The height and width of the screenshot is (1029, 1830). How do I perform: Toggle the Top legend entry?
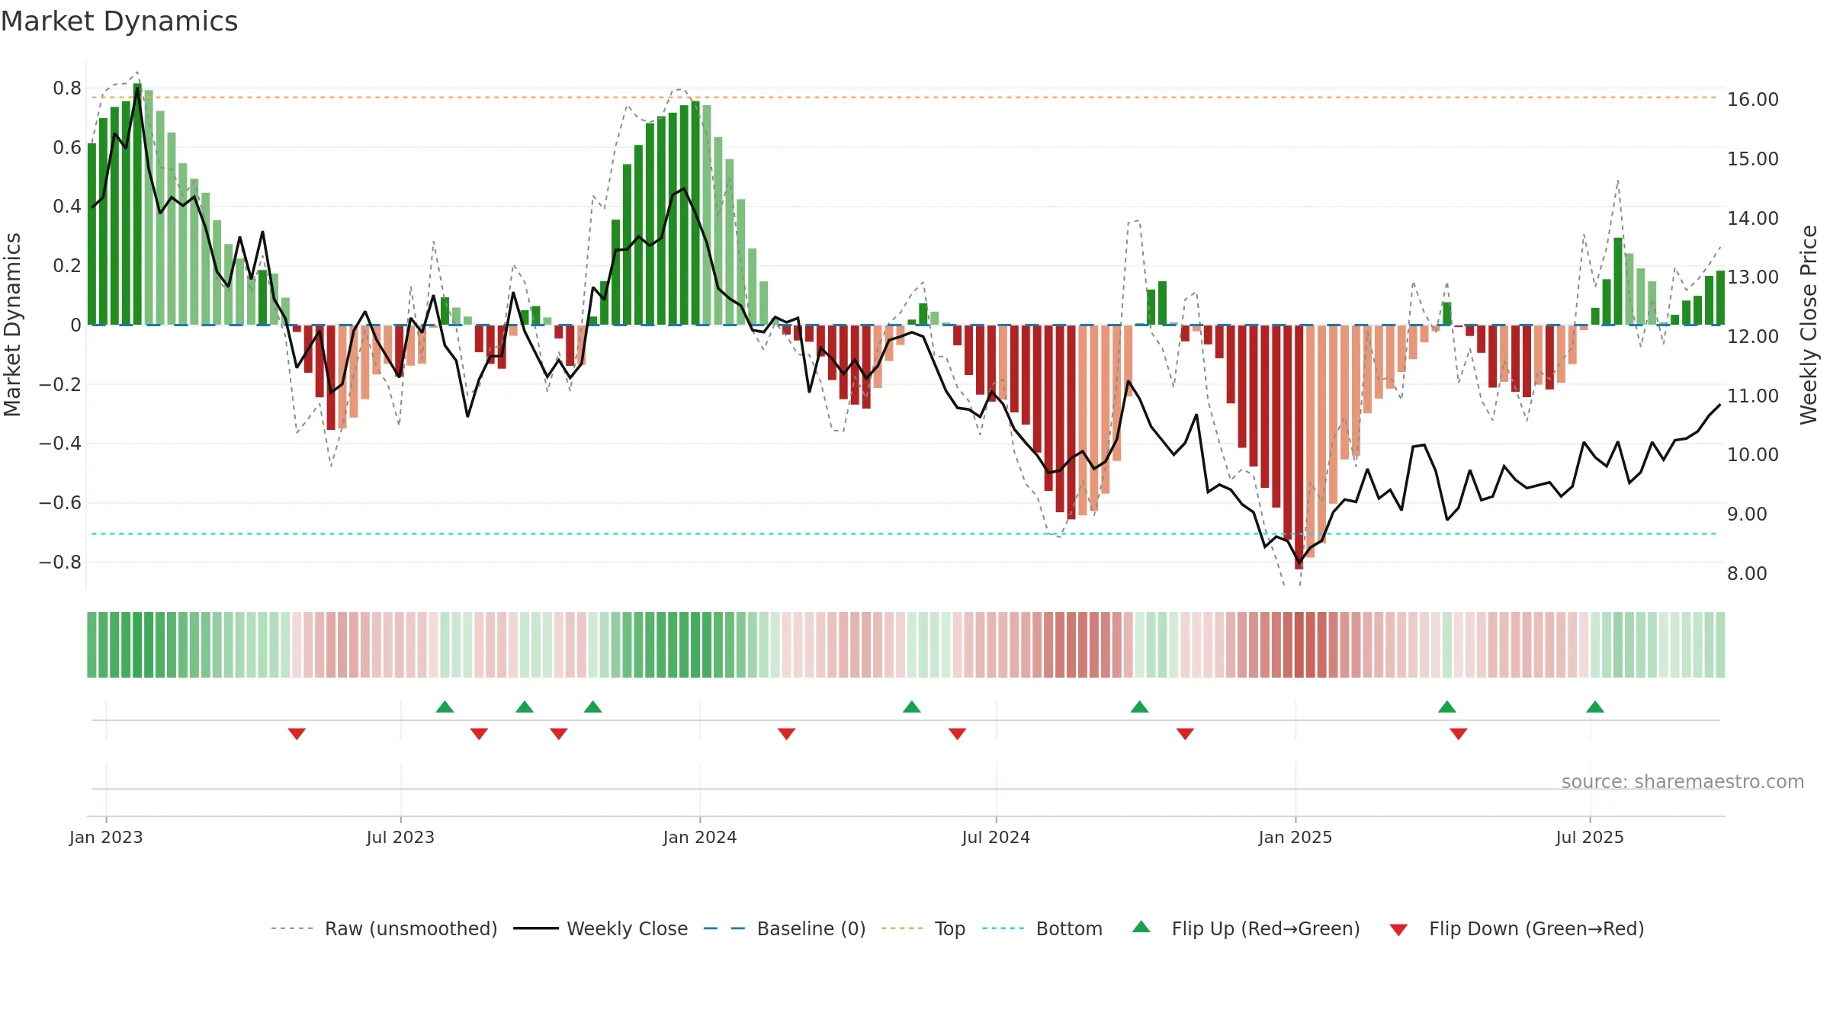click(923, 928)
